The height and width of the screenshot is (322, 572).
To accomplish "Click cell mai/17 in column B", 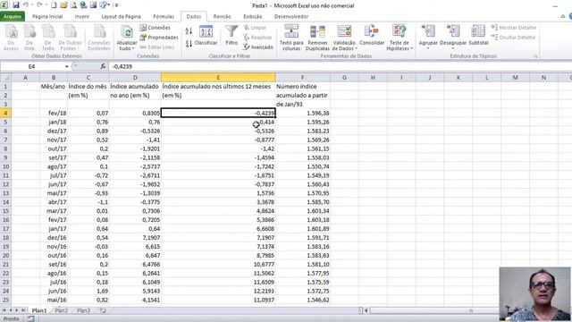I will (x=54, y=193).
